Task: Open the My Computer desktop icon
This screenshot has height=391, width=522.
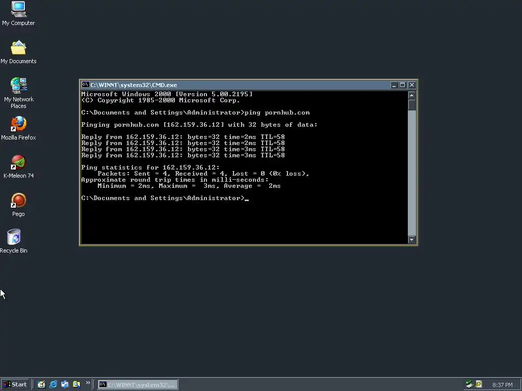Action: [18, 13]
